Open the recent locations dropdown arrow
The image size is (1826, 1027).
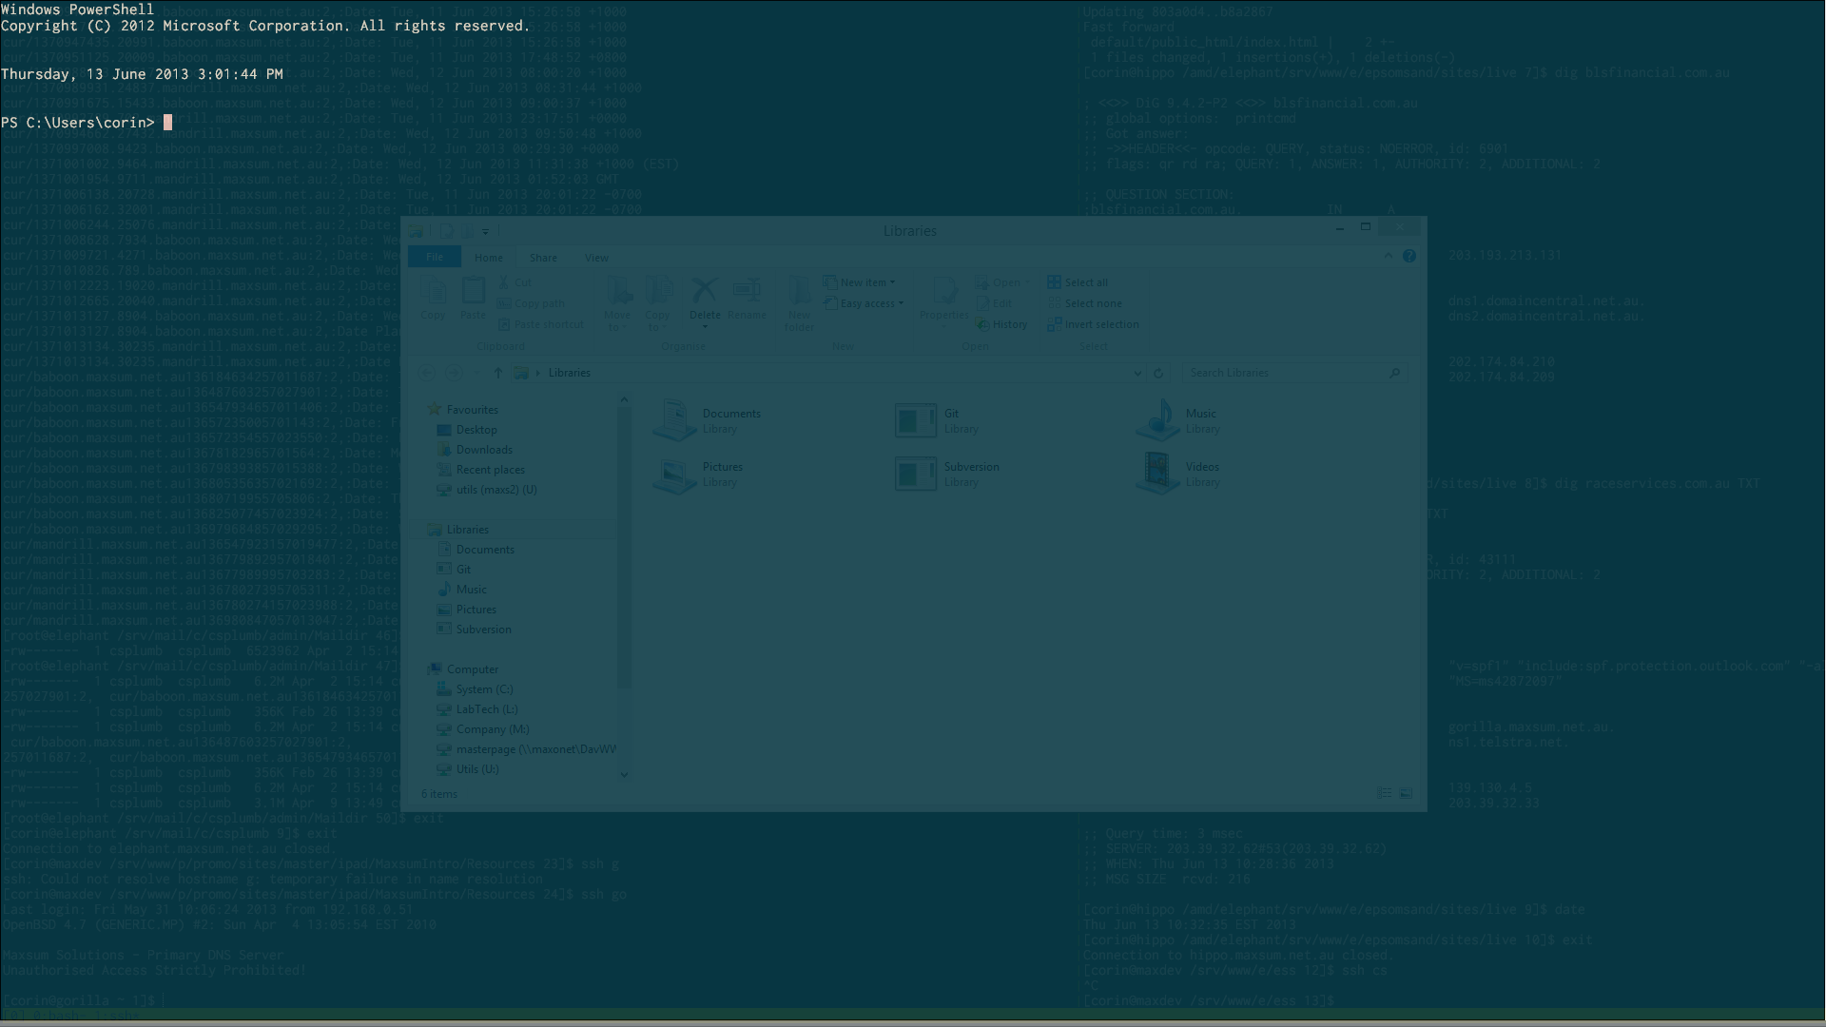(x=476, y=373)
